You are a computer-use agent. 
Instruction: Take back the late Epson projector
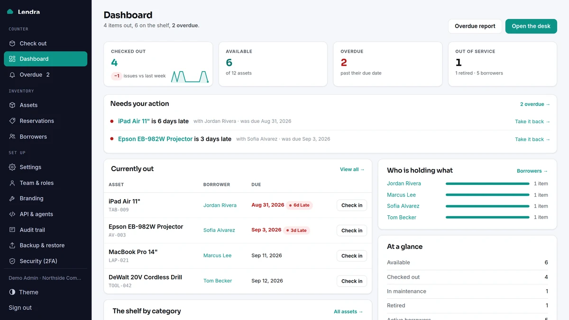coord(532,139)
